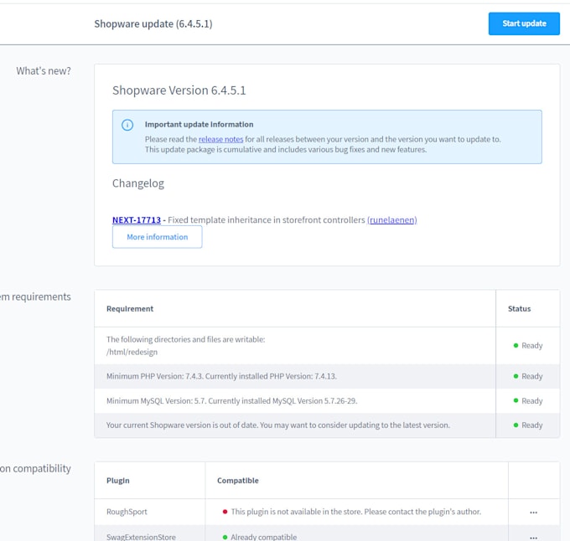Open the RoughSport plugin context menu
The height and width of the screenshot is (541, 570).
tap(533, 513)
